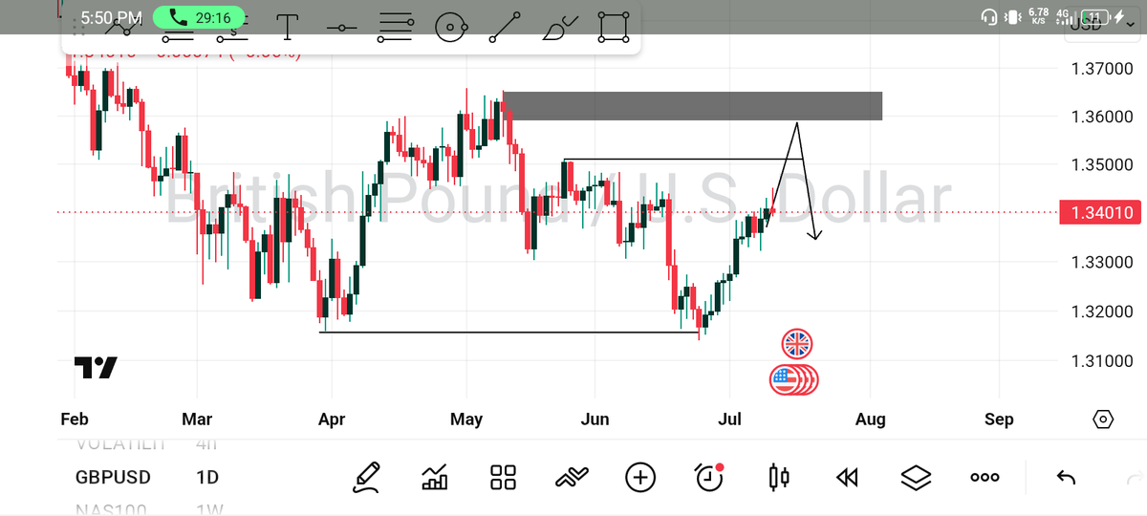The width and height of the screenshot is (1147, 516).
Task: Tap the Feb label on time axis
Action: tap(76, 419)
